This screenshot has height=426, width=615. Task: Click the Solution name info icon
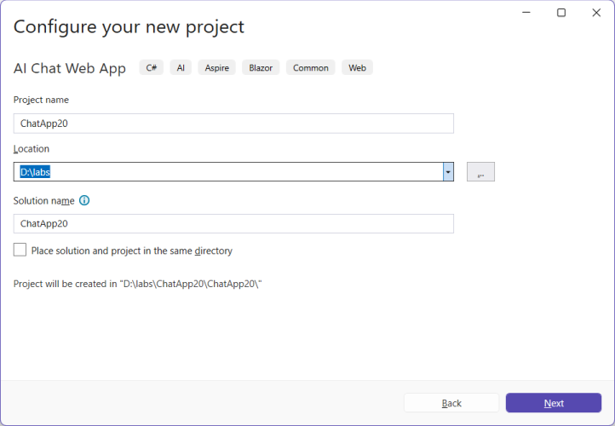84,201
